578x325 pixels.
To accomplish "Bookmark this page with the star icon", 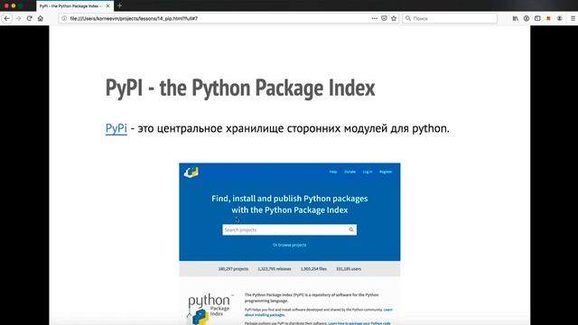I will tap(394, 18).
